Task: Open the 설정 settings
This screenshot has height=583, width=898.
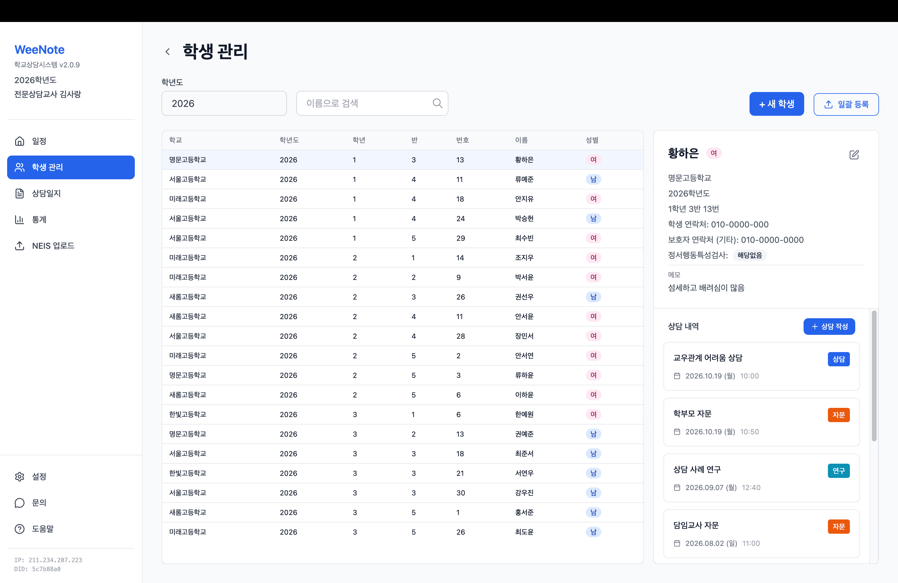Action: (x=39, y=476)
